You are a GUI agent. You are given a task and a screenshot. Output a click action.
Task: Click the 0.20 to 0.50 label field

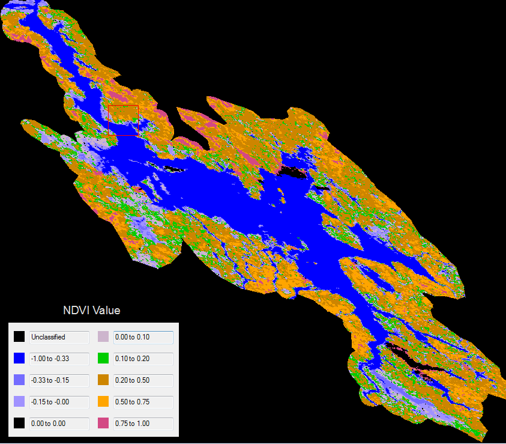(x=143, y=380)
